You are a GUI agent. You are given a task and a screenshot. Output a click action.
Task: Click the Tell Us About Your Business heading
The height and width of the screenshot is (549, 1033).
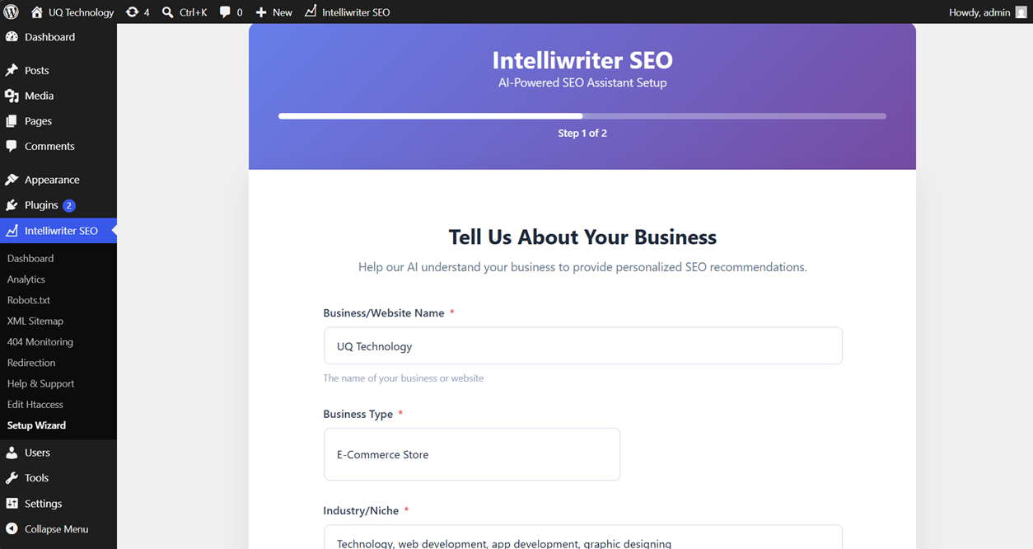tap(582, 237)
